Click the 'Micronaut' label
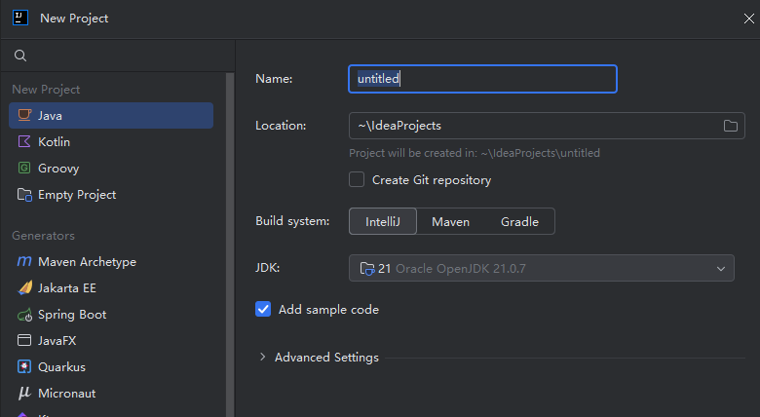This screenshot has height=417, width=760. click(67, 394)
